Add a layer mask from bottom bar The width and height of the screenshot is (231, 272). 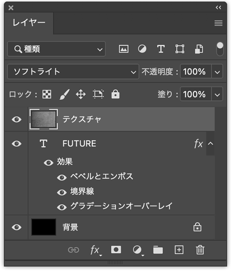coord(116,249)
